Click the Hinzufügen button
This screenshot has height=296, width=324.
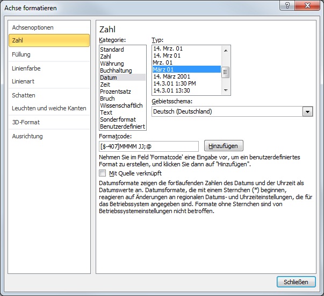coord(224,146)
